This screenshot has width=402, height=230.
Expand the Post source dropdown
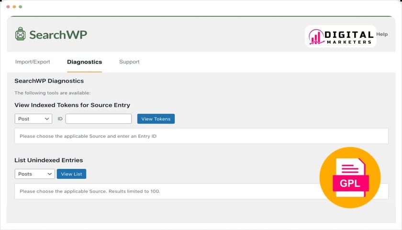pyautogui.click(x=33, y=119)
